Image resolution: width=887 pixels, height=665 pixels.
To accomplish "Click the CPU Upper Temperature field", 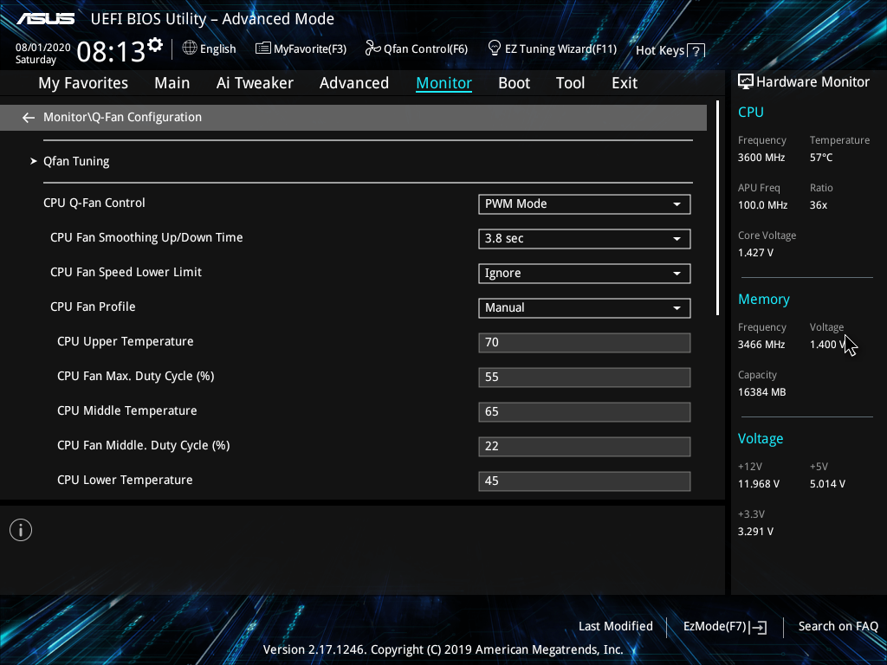I will 585,343.
